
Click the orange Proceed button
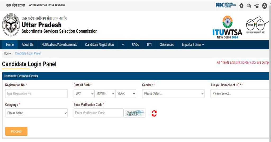[x=16, y=131]
